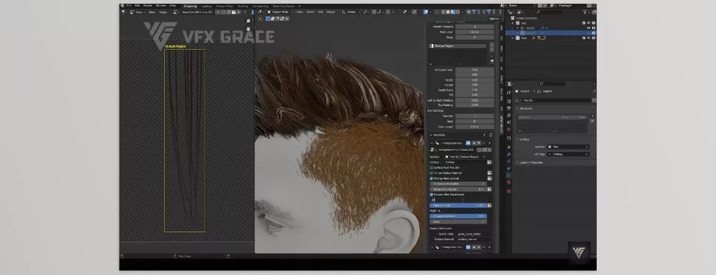Click the Left & Right Padding field

click(x=474, y=100)
